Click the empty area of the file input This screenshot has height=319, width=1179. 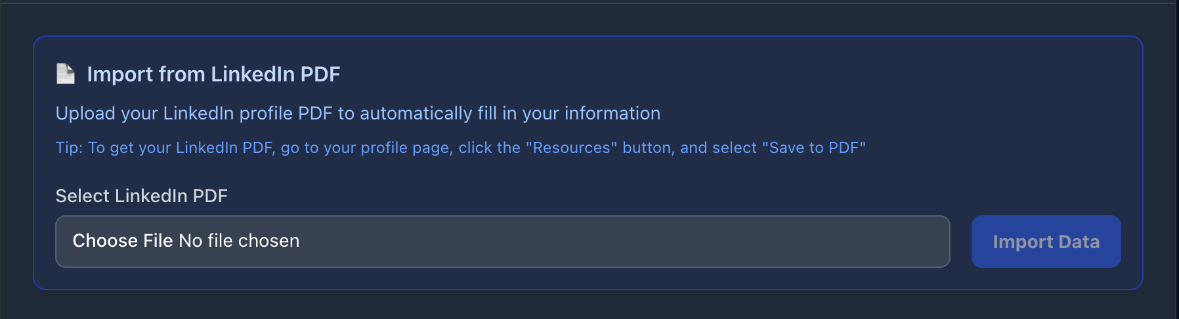click(x=591, y=241)
